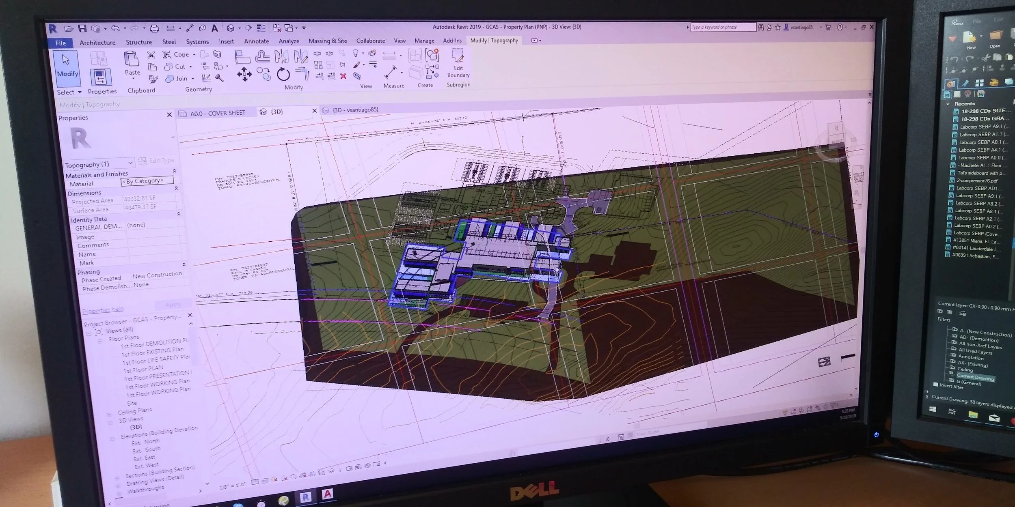
Task: Open file icon in Revit quick access toolbar
Action: point(69,29)
